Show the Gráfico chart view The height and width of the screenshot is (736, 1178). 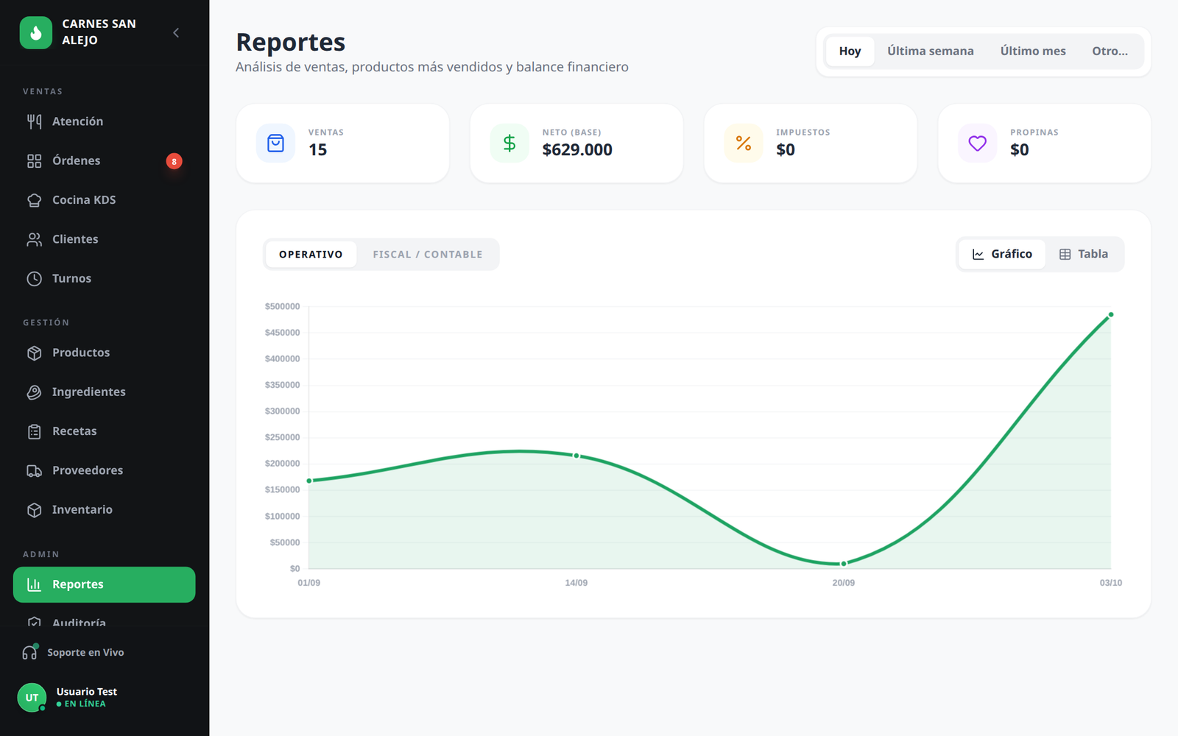(x=1002, y=254)
